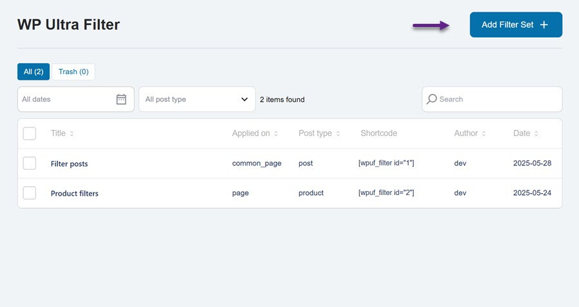Click the Title column sort arrows
This screenshot has height=307, width=579.
click(x=72, y=134)
